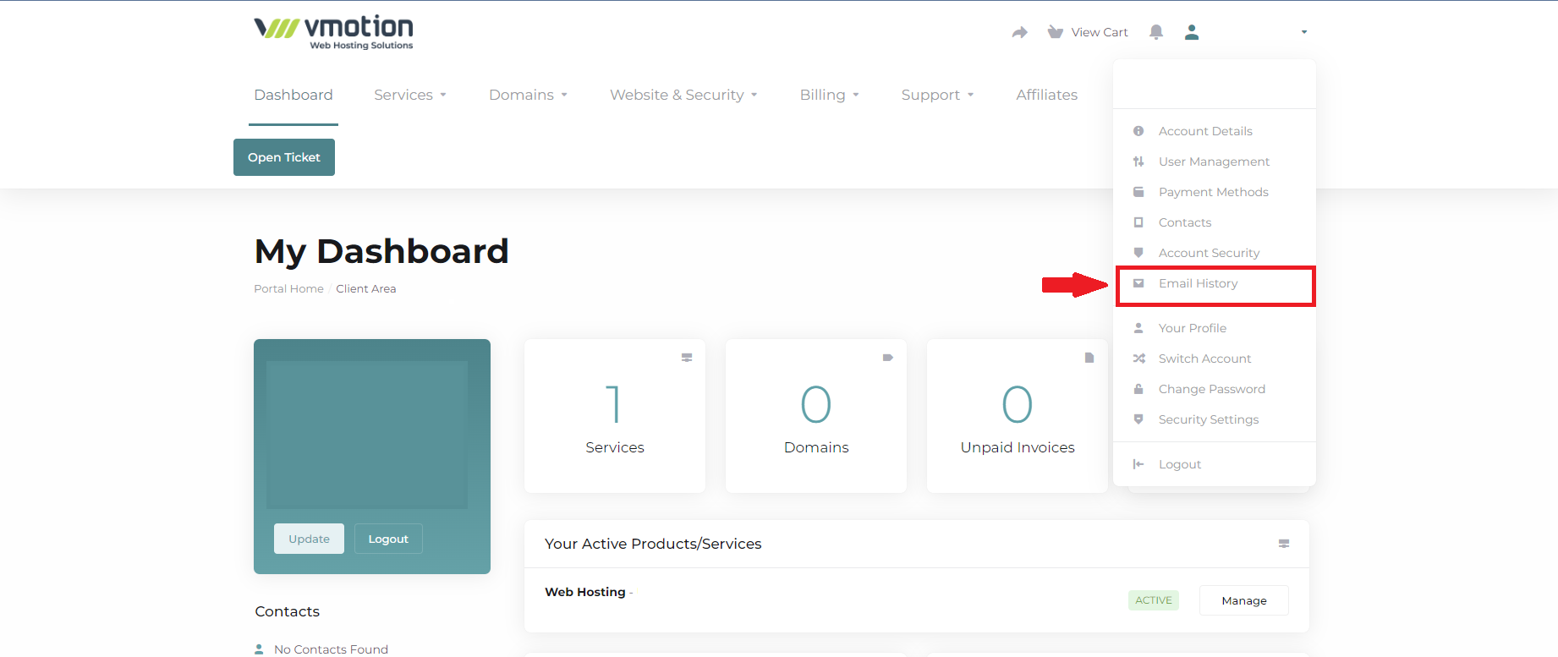
Task: Click Your Active Products/Services heading
Action: (x=653, y=544)
